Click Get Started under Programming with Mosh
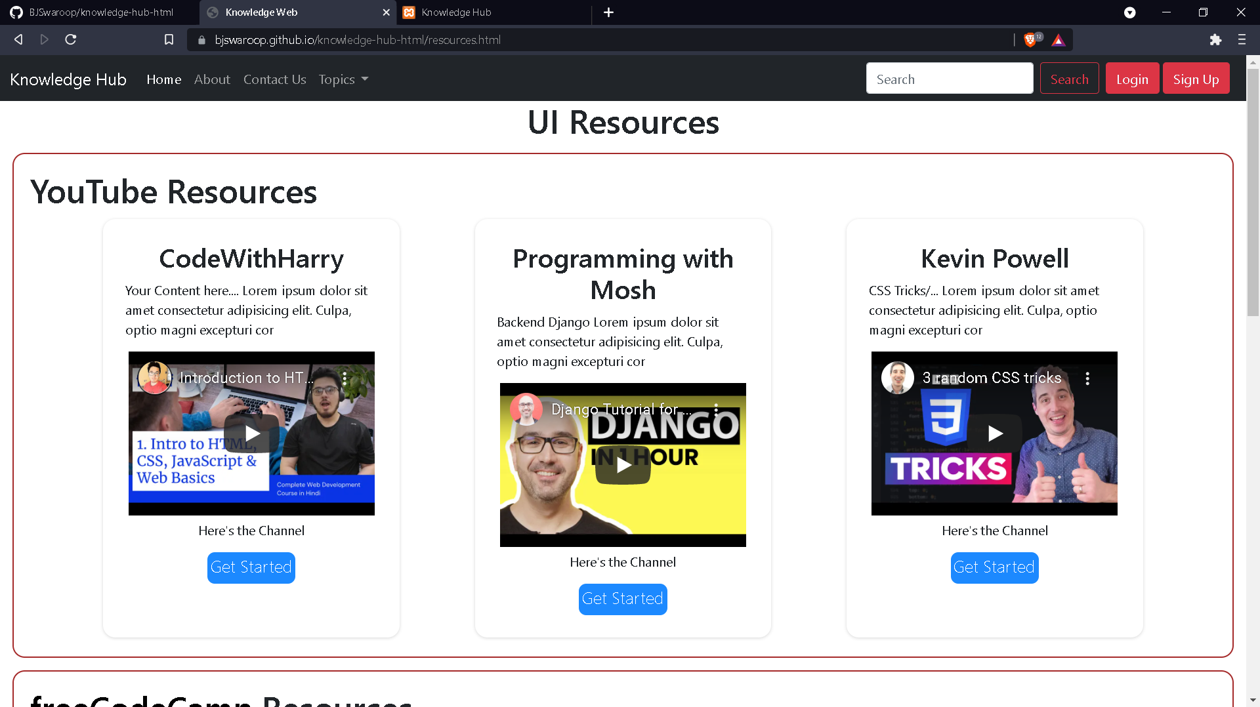Viewport: 1260px width, 707px height. [623, 599]
